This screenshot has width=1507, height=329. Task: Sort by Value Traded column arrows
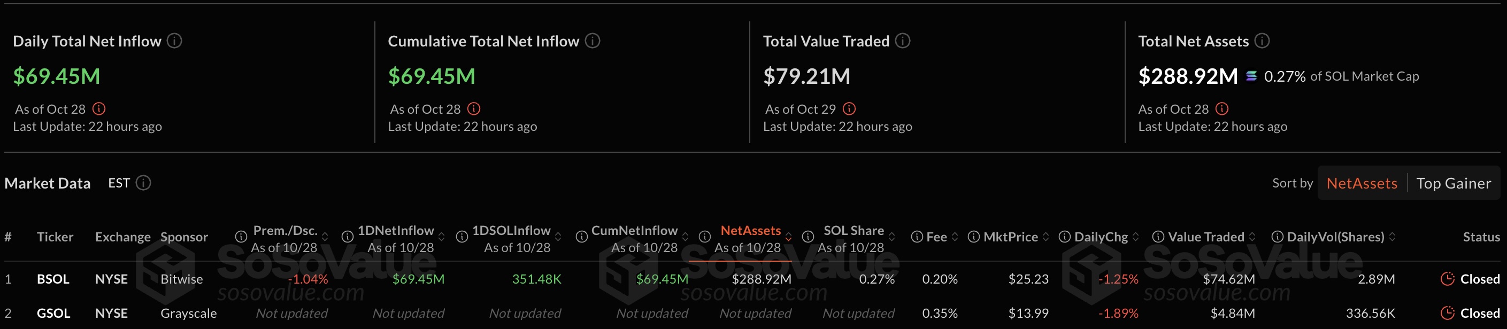[1252, 237]
